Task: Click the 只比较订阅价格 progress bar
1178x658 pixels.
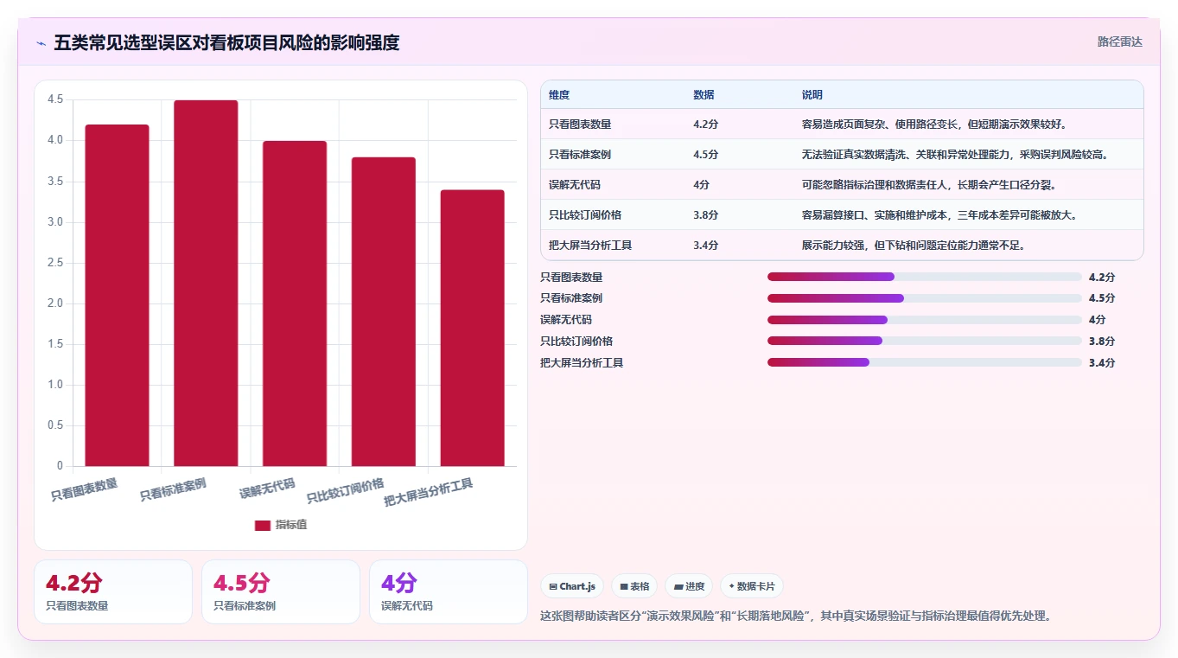Action: coord(925,341)
